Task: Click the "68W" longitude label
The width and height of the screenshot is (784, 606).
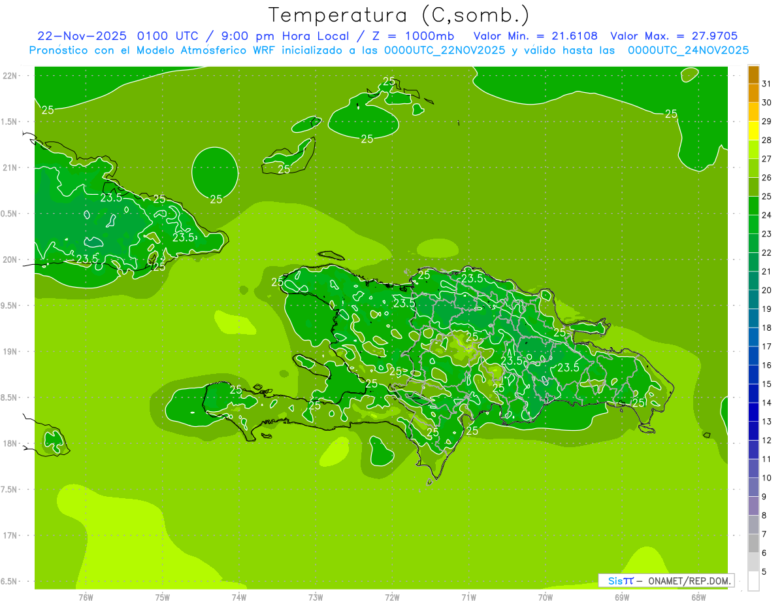Action: tap(698, 597)
